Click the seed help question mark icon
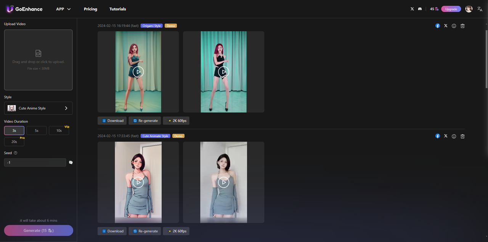This screenshot has width=488, height=242. (x=16, y=153)
